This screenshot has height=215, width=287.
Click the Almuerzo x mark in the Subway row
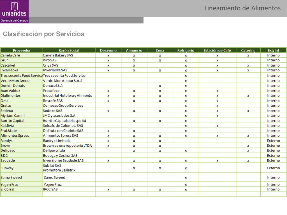(134, 168)
